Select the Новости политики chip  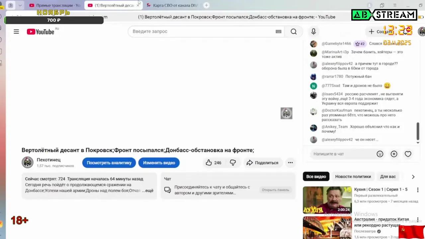(x=353, y=177)
